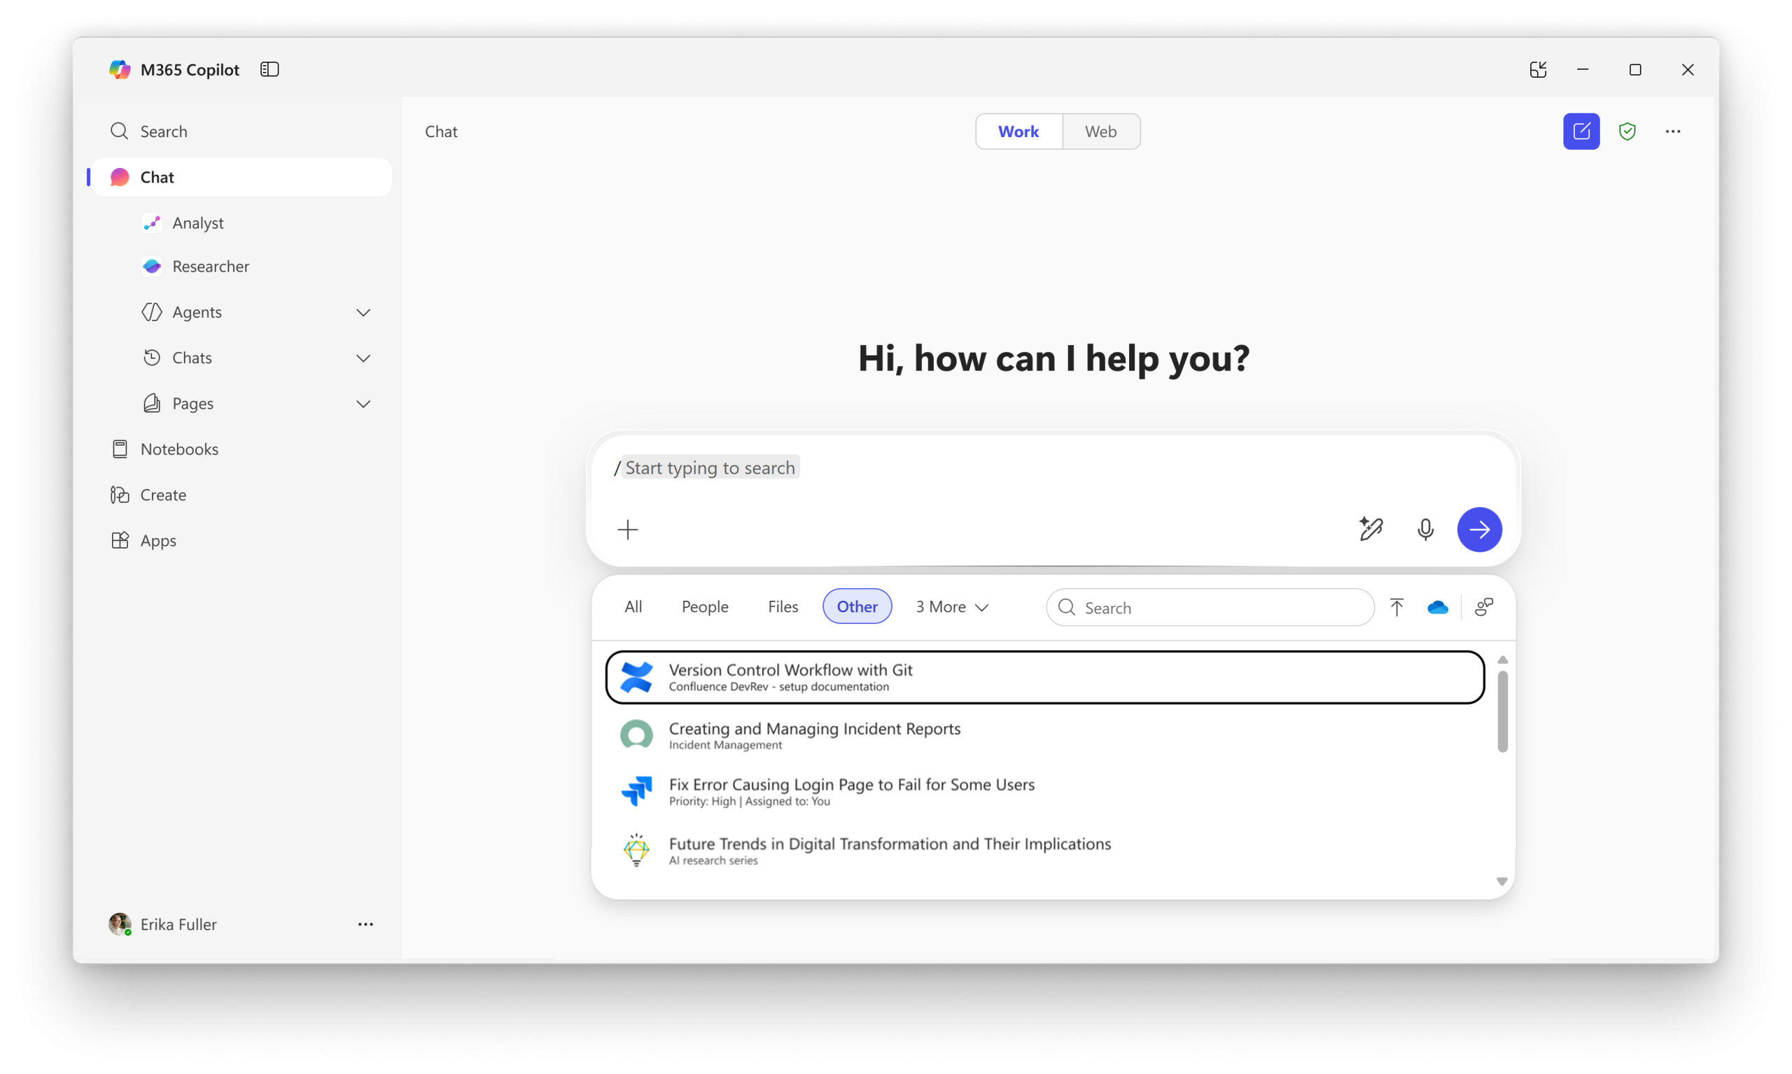Open Pages in the sidebar
The height and width of the screenshot is (1074, 1792).
tap(192, 403)
